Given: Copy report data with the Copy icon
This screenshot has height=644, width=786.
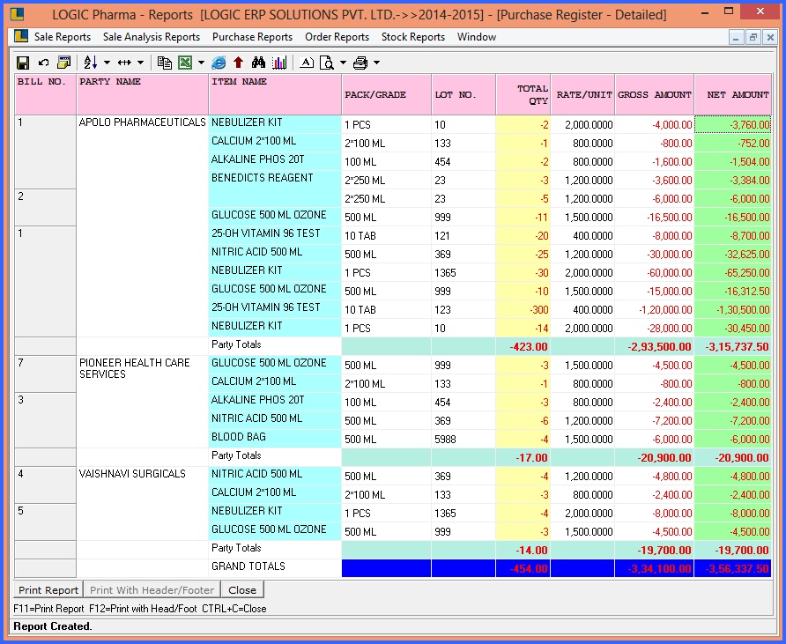Looking at the screenshot, I should tap(167, 62).
